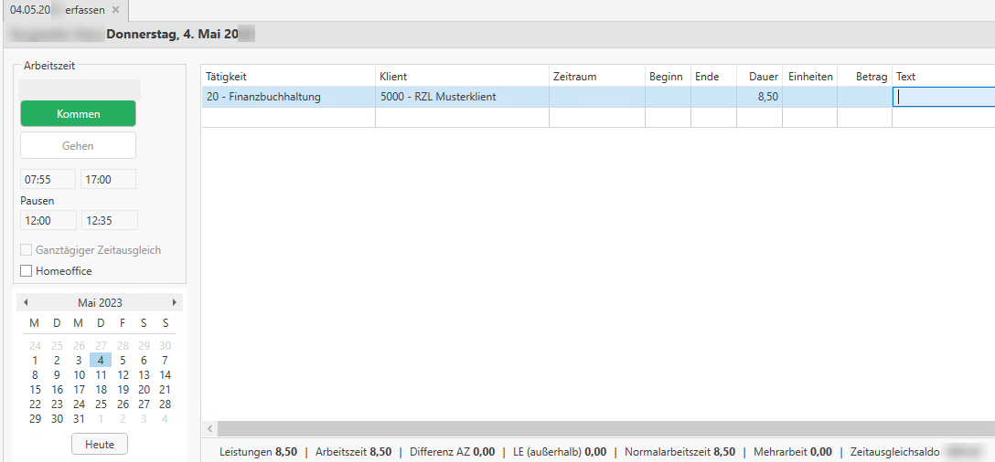Click the Heute button below calendar
The image size is (995, 462).
pyautogui.click(x=99, y=444)
